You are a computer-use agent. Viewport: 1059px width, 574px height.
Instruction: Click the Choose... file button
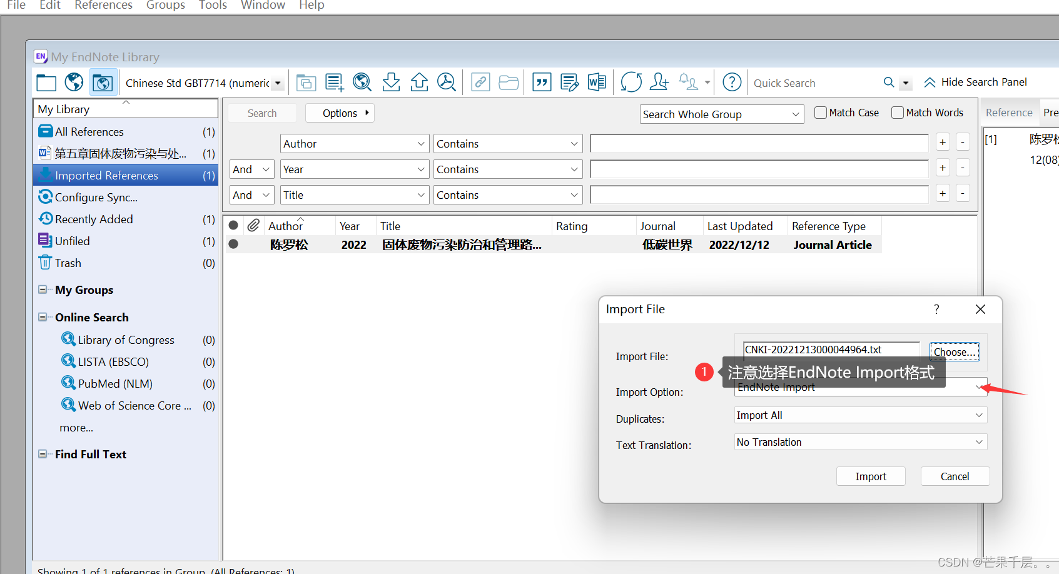click(955, 351)
